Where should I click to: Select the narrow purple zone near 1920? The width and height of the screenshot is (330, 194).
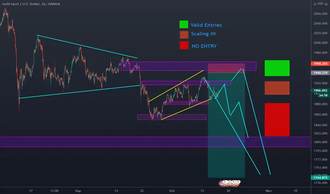(x=186, y=83)
